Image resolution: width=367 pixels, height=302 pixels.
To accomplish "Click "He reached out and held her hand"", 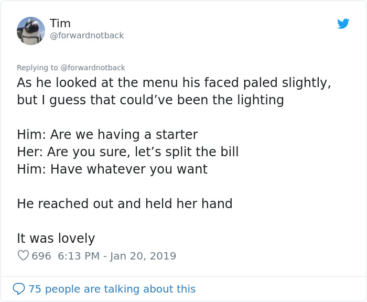I will (124, 203).
